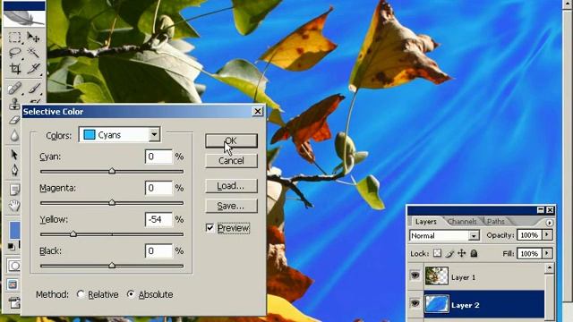Click the Yellow field showing -54

pos(158,219)
